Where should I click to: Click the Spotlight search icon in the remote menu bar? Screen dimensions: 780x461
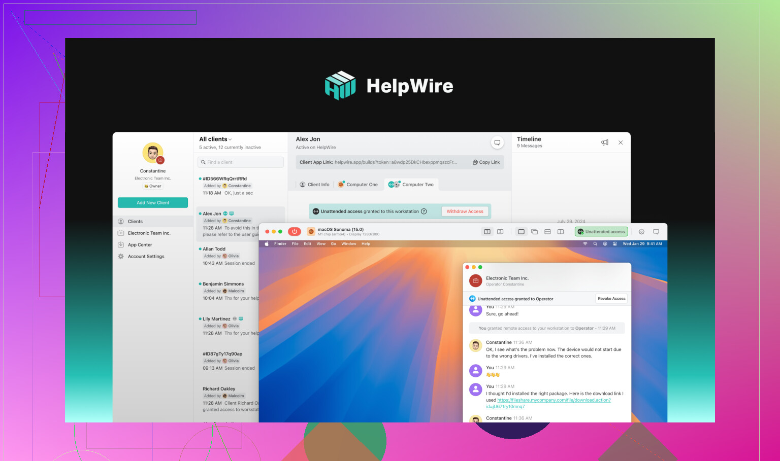[595, 244]
